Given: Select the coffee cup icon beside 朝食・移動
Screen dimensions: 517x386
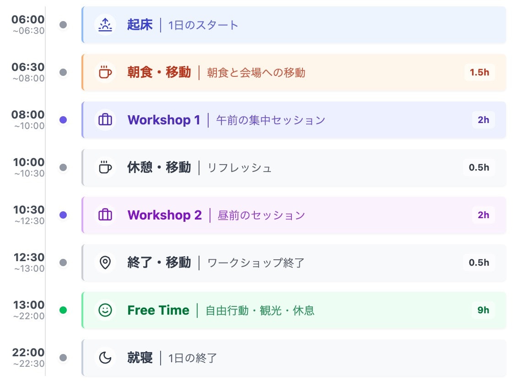Looking at the screenshot, I should [x=105, y=73].
